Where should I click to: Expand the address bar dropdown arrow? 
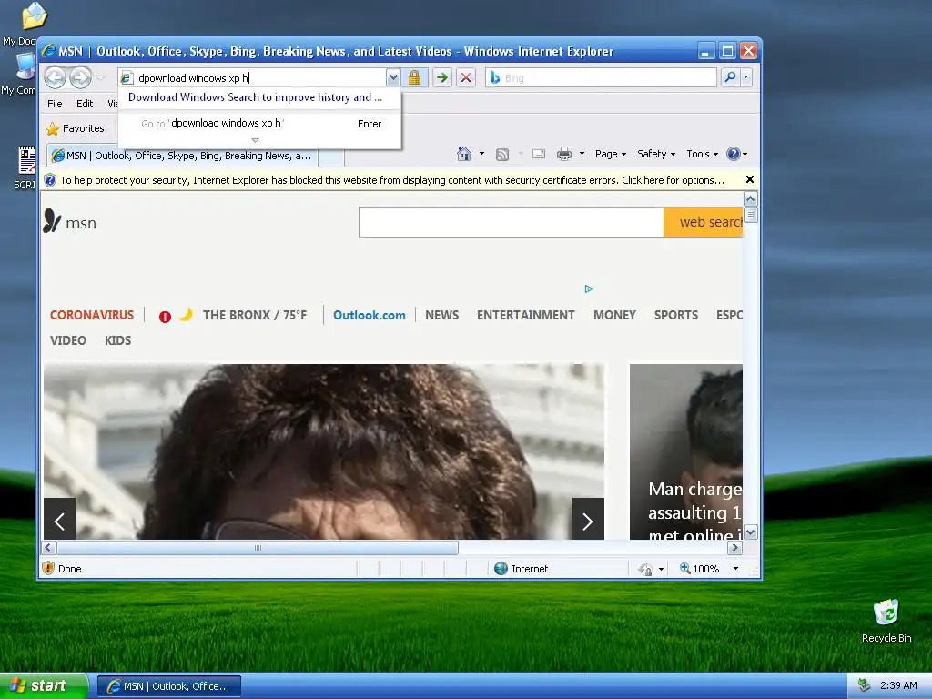click(393, 77)
